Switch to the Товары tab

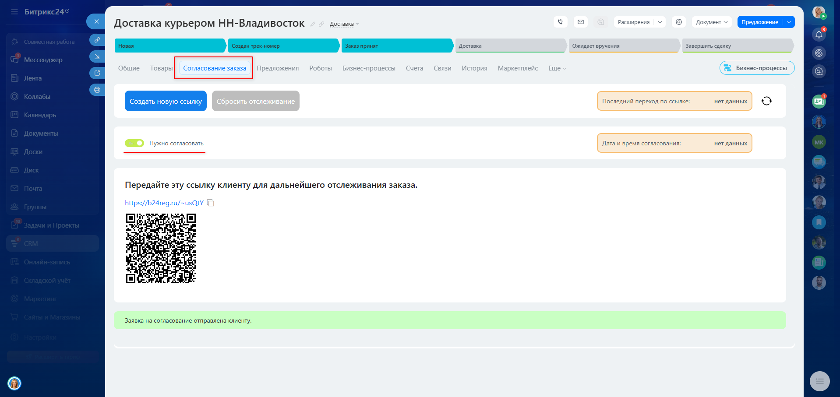161,68
